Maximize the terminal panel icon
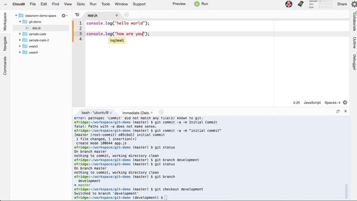Image resolution: width=357 pixels, height=201 pixels. 338,112
